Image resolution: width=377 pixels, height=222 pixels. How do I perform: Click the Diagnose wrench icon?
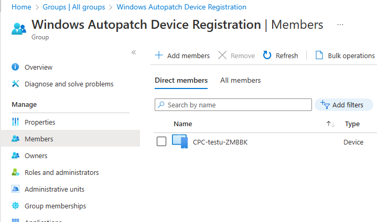pyautogui.click(x=15, y=84)
